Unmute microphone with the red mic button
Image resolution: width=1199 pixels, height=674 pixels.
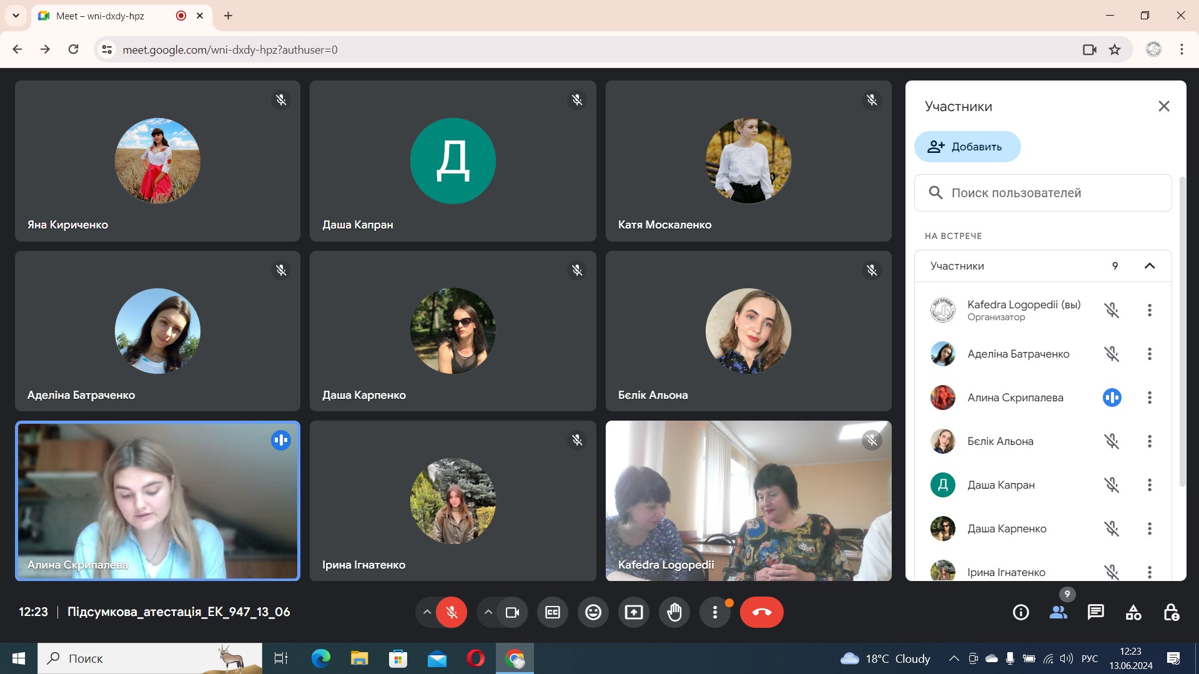tap(451, 612)
